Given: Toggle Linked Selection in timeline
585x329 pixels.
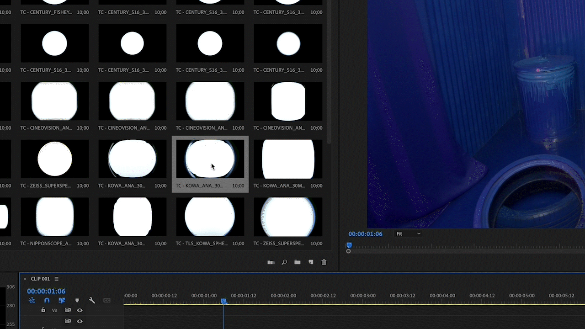Looking at the screenshot, I should coord(62,301).
